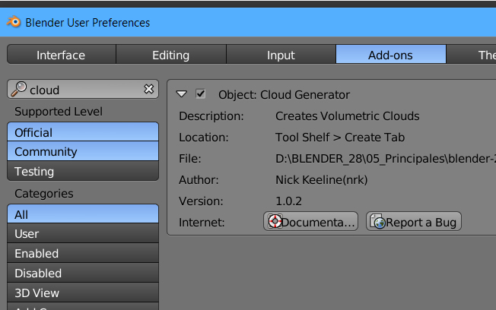Collapse the Cloud Generator add-on details

coord(181,94)
